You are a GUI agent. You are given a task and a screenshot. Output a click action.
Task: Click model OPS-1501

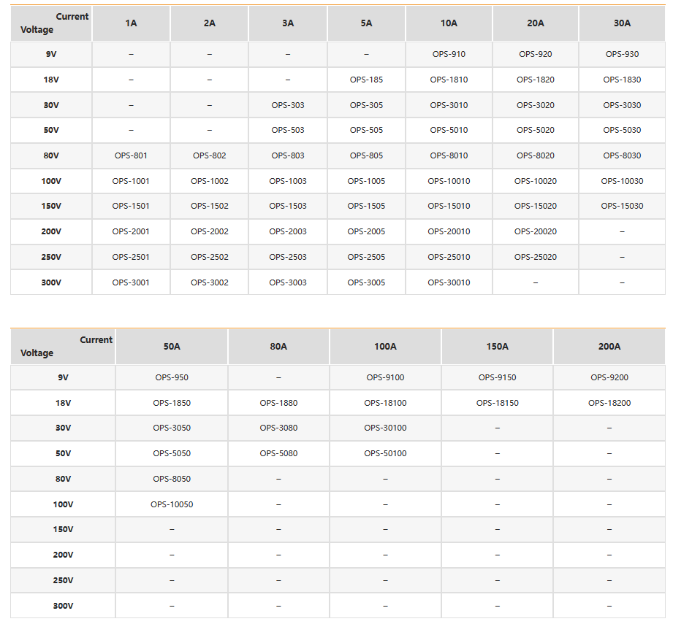click(131, 207)
